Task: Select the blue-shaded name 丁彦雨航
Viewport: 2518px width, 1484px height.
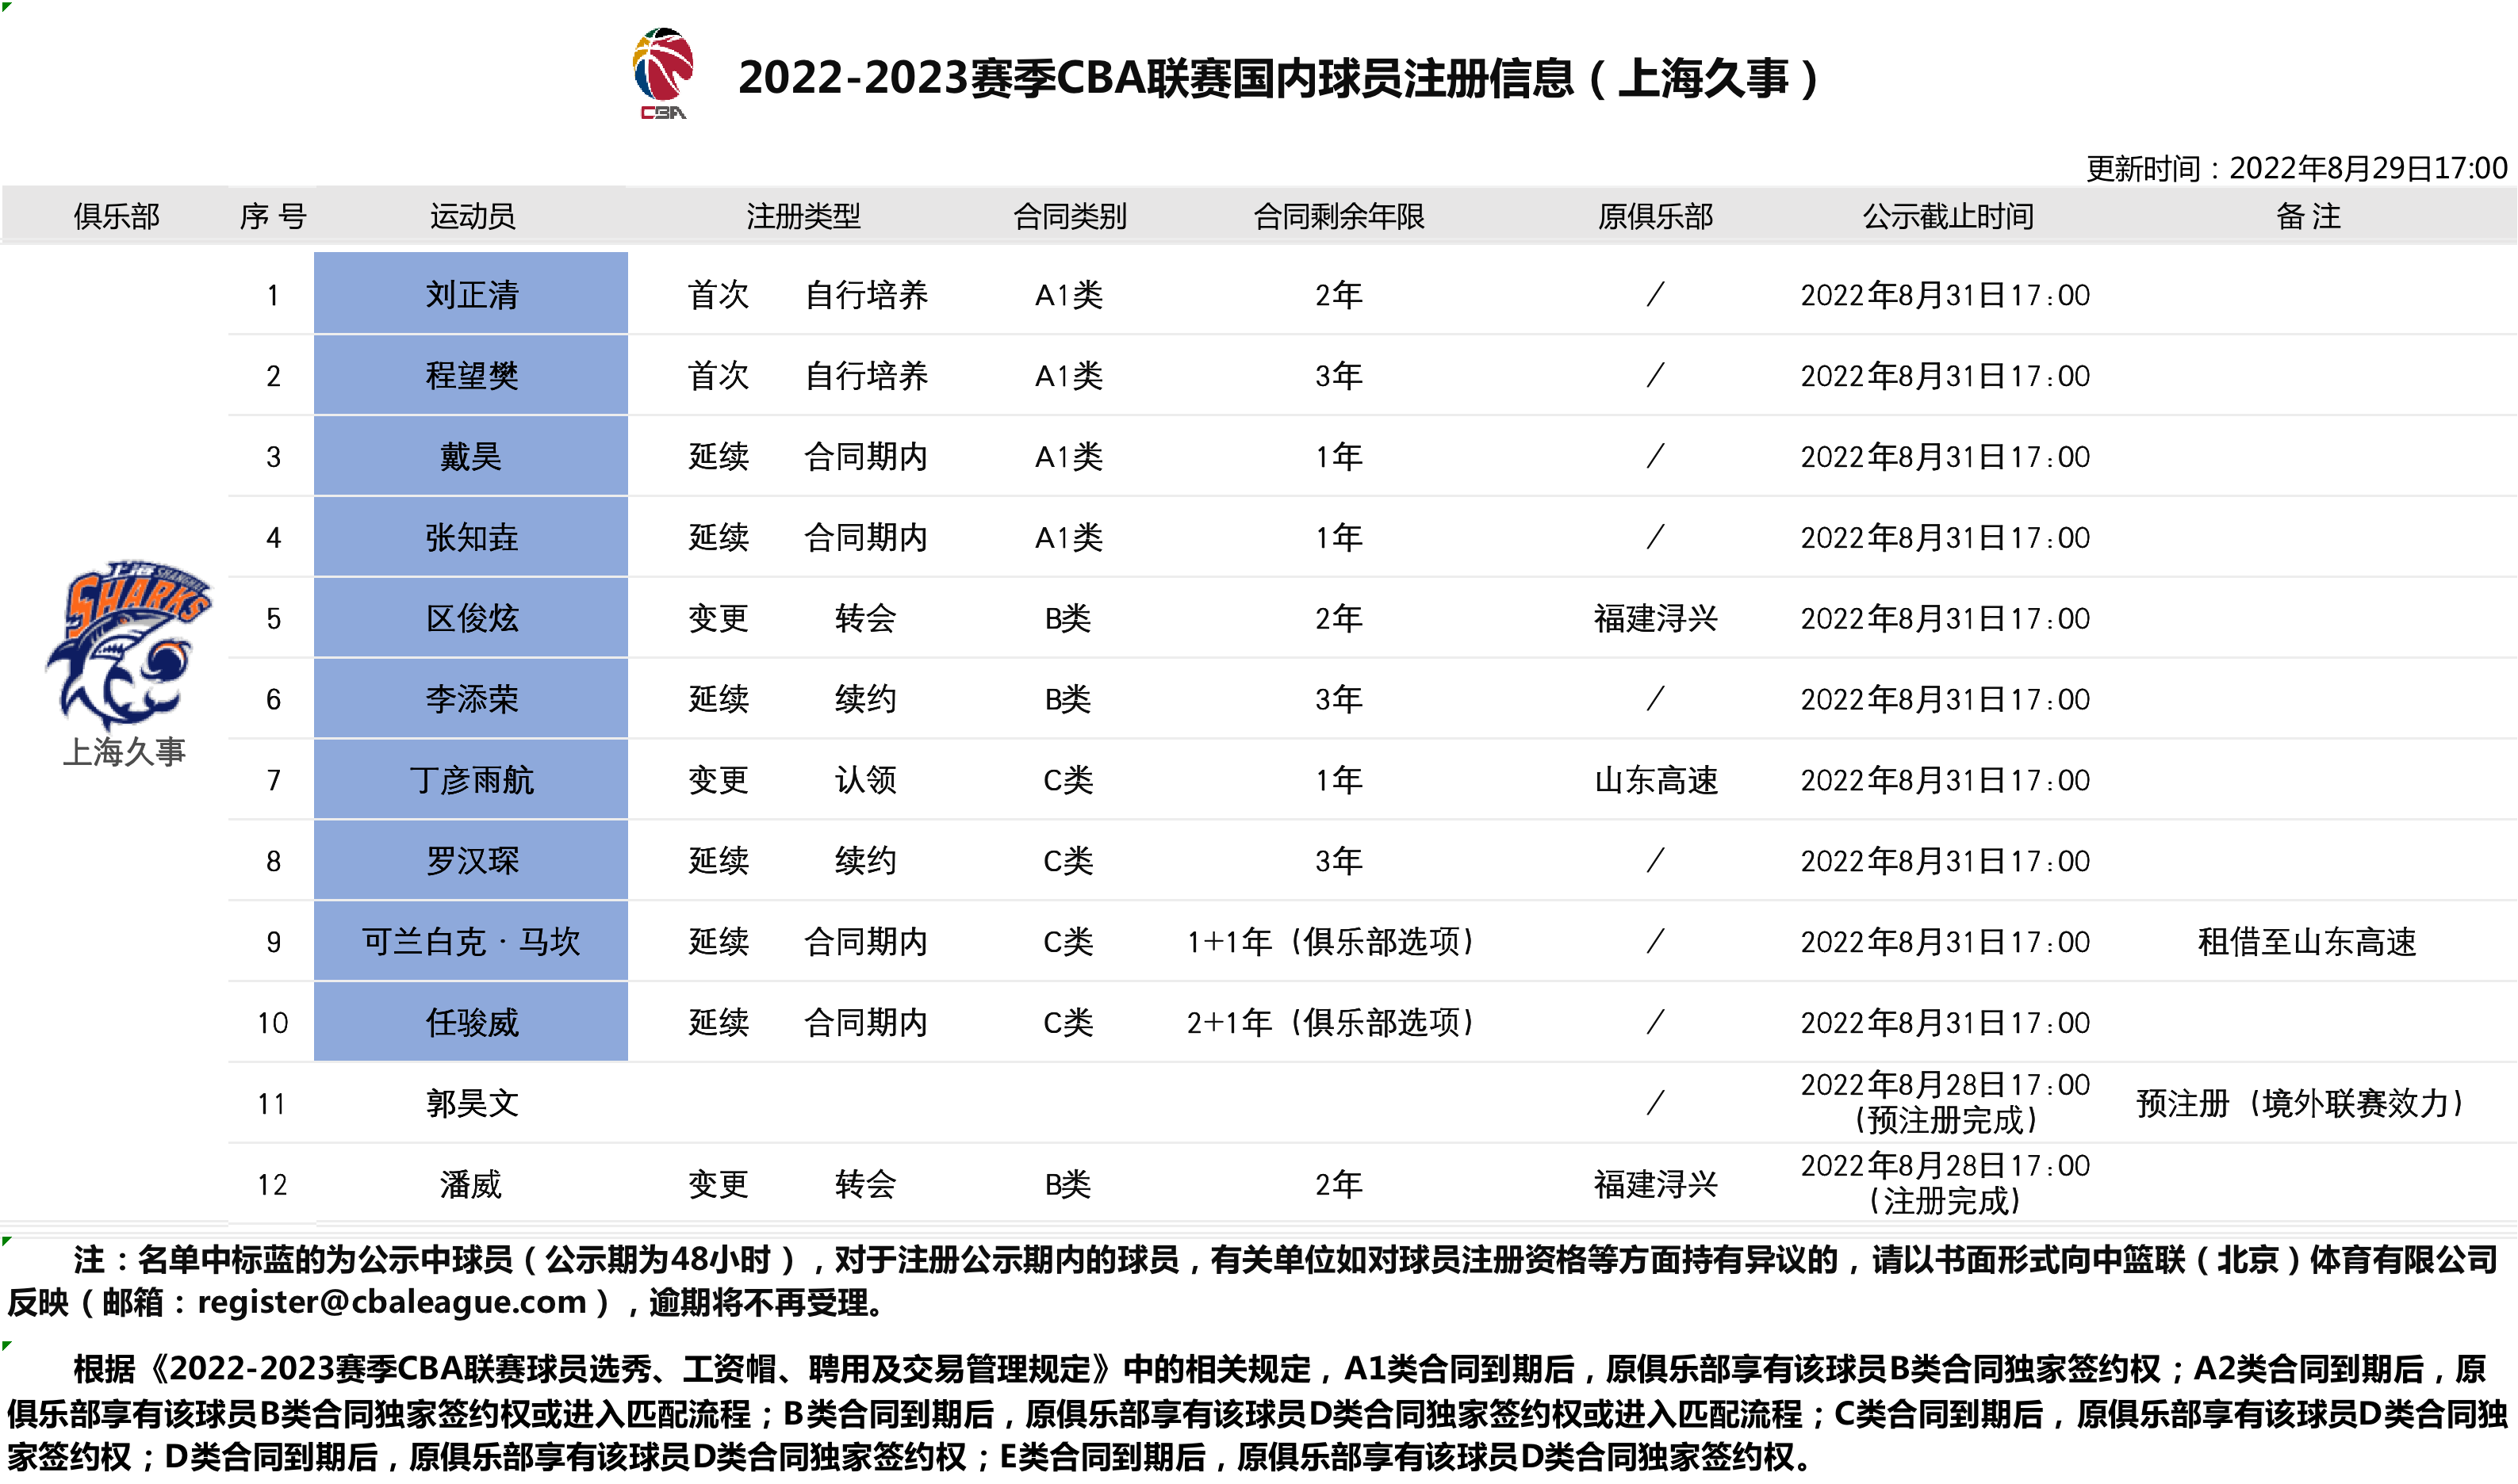Action: pyautogui.click(x=470, y=780)
